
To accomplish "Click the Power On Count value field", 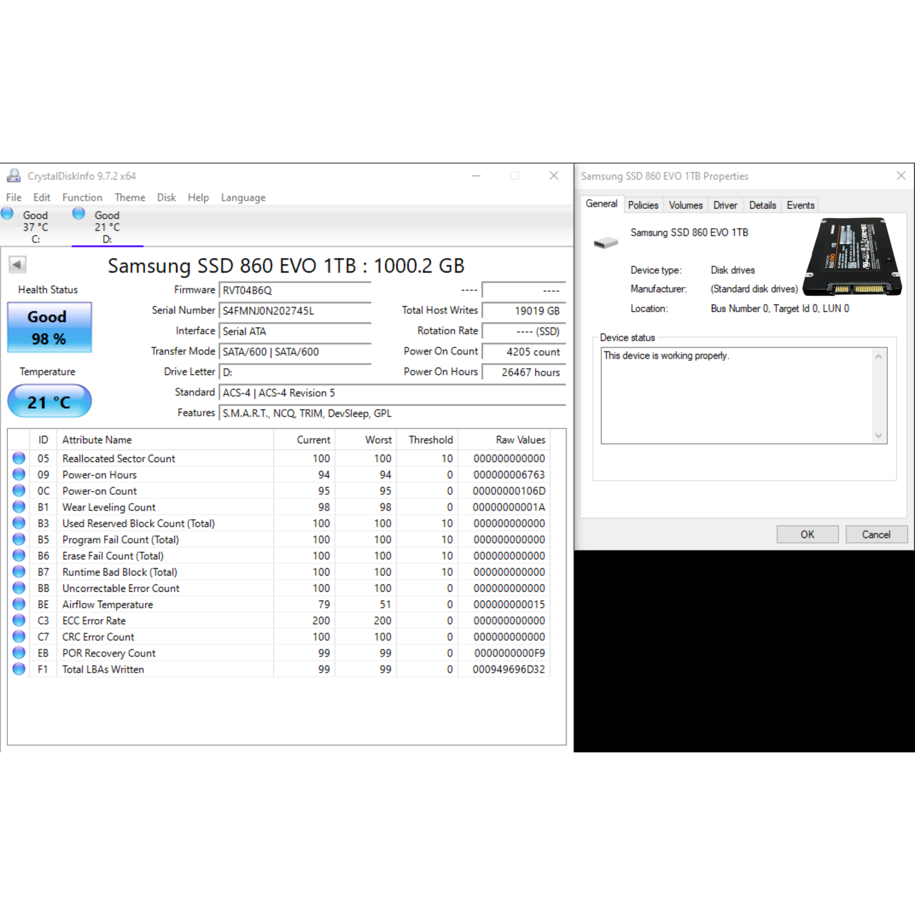I will tap(524, 352).
